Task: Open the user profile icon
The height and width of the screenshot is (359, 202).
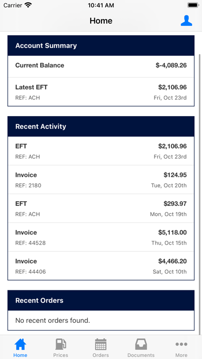Action: point(187,21)
